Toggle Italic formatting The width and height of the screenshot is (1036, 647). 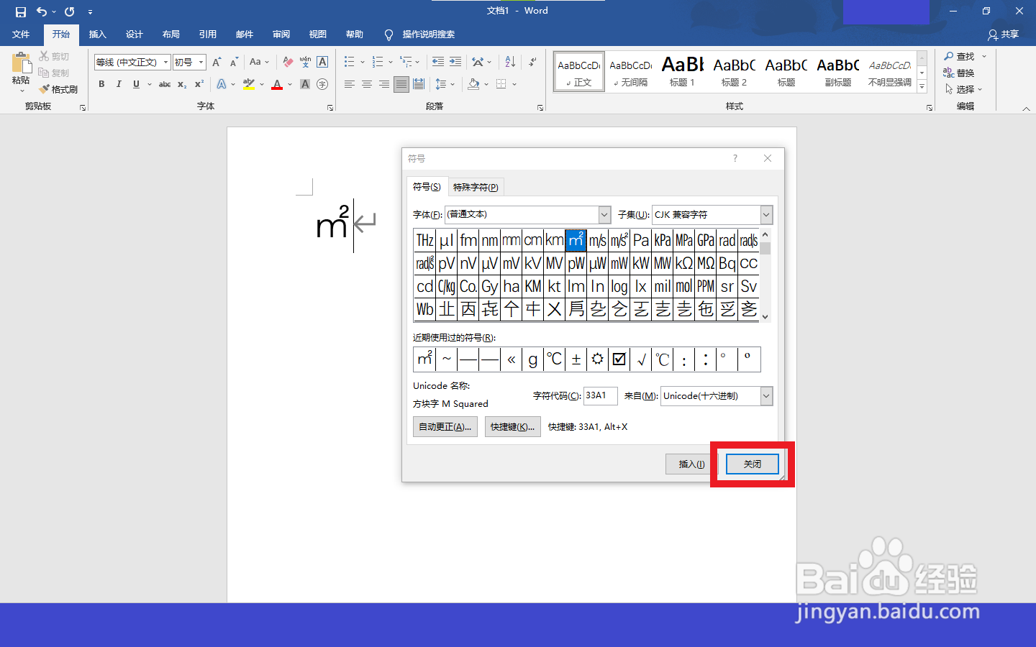click(x=119, y=84)
